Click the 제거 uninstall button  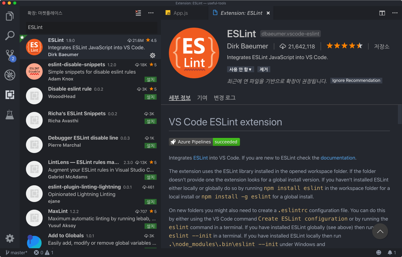pos(264,70)
